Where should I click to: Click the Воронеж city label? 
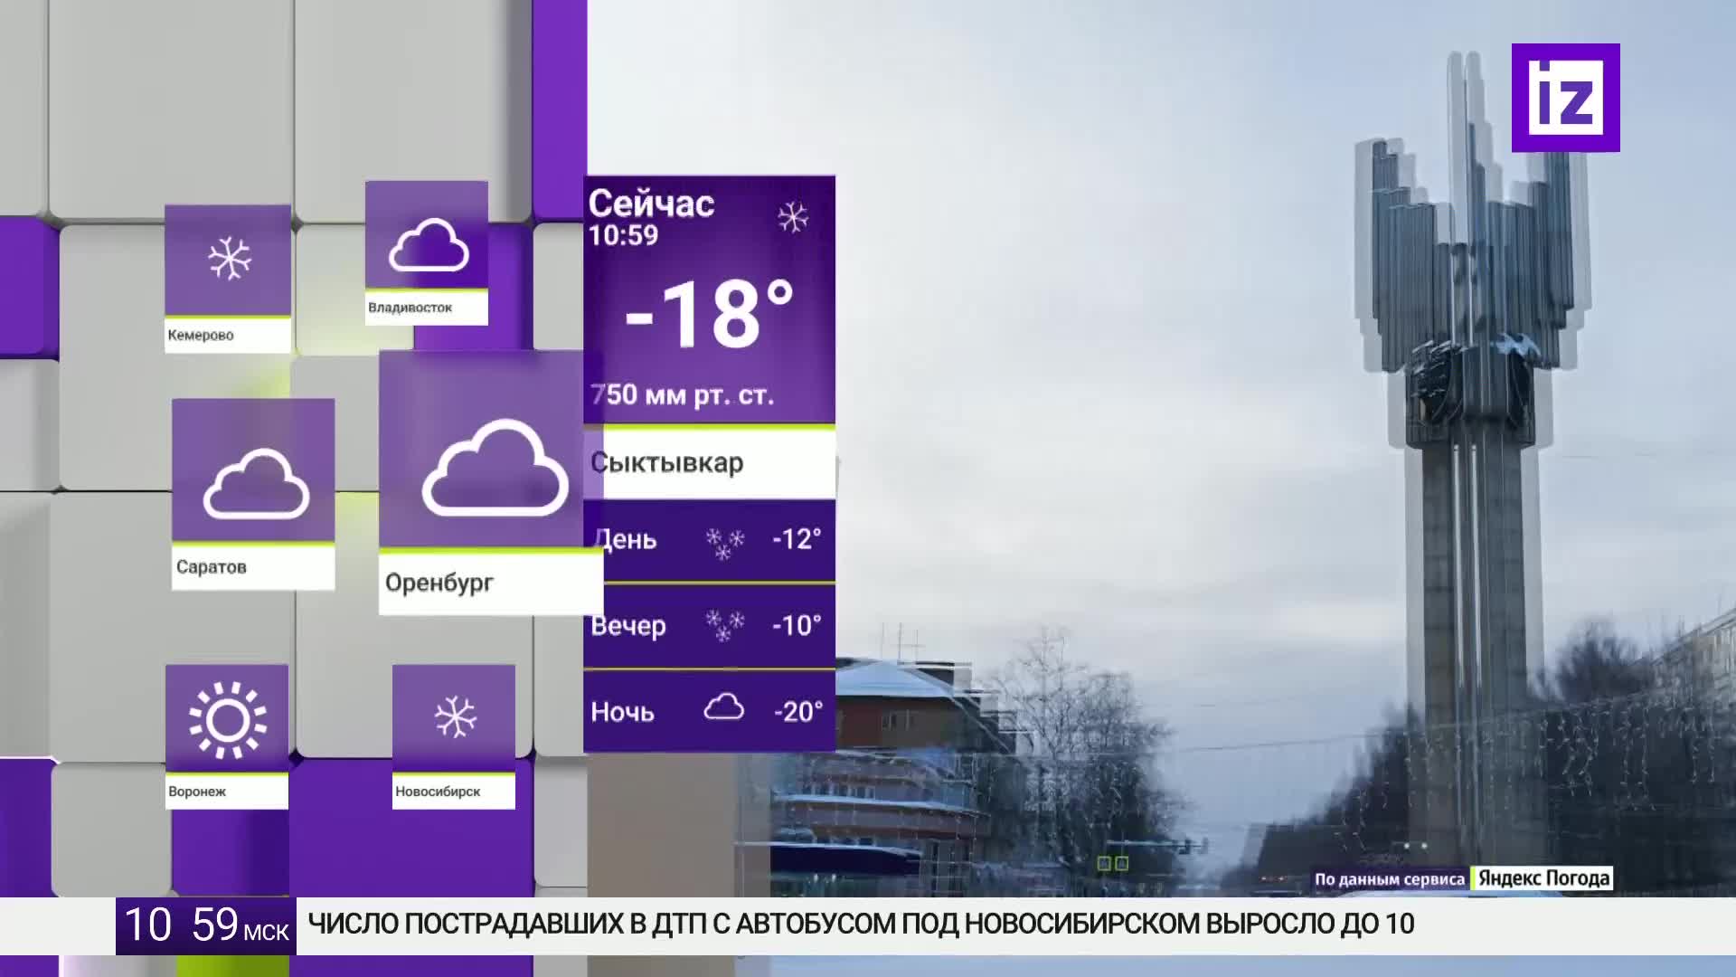[197, 792]
